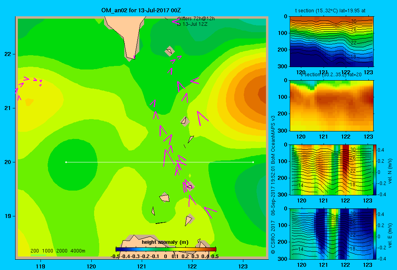The width and height of the screenshot is (397, 270).
Task: Click the "s section" salinity plot title
Action: click(x=331, y=75)
